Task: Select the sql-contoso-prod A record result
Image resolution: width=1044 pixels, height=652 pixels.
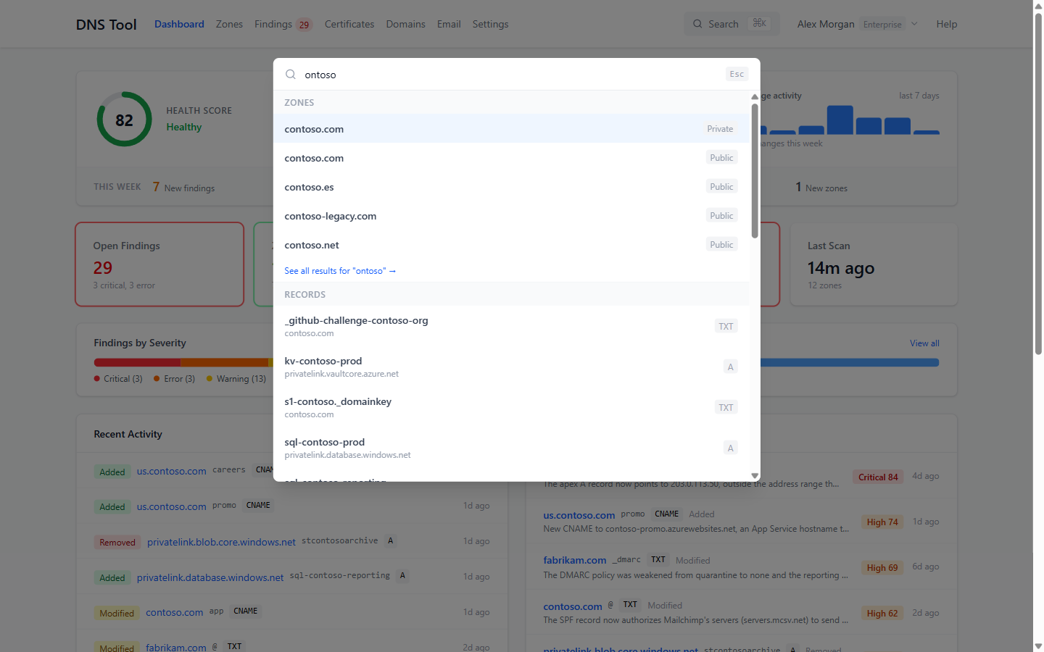Action: tap(511, 448)
